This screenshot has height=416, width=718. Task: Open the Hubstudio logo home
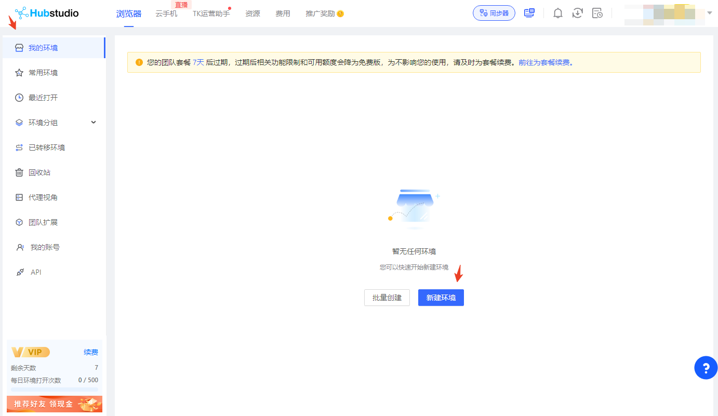[47, 13]
